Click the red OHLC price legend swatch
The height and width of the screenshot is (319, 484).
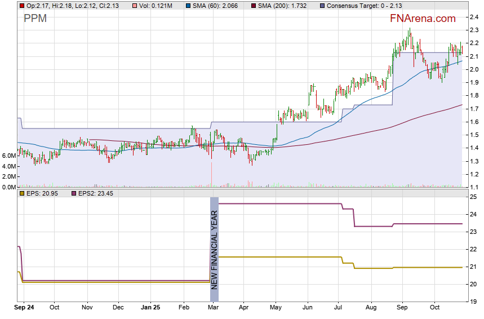pos(21,6)
